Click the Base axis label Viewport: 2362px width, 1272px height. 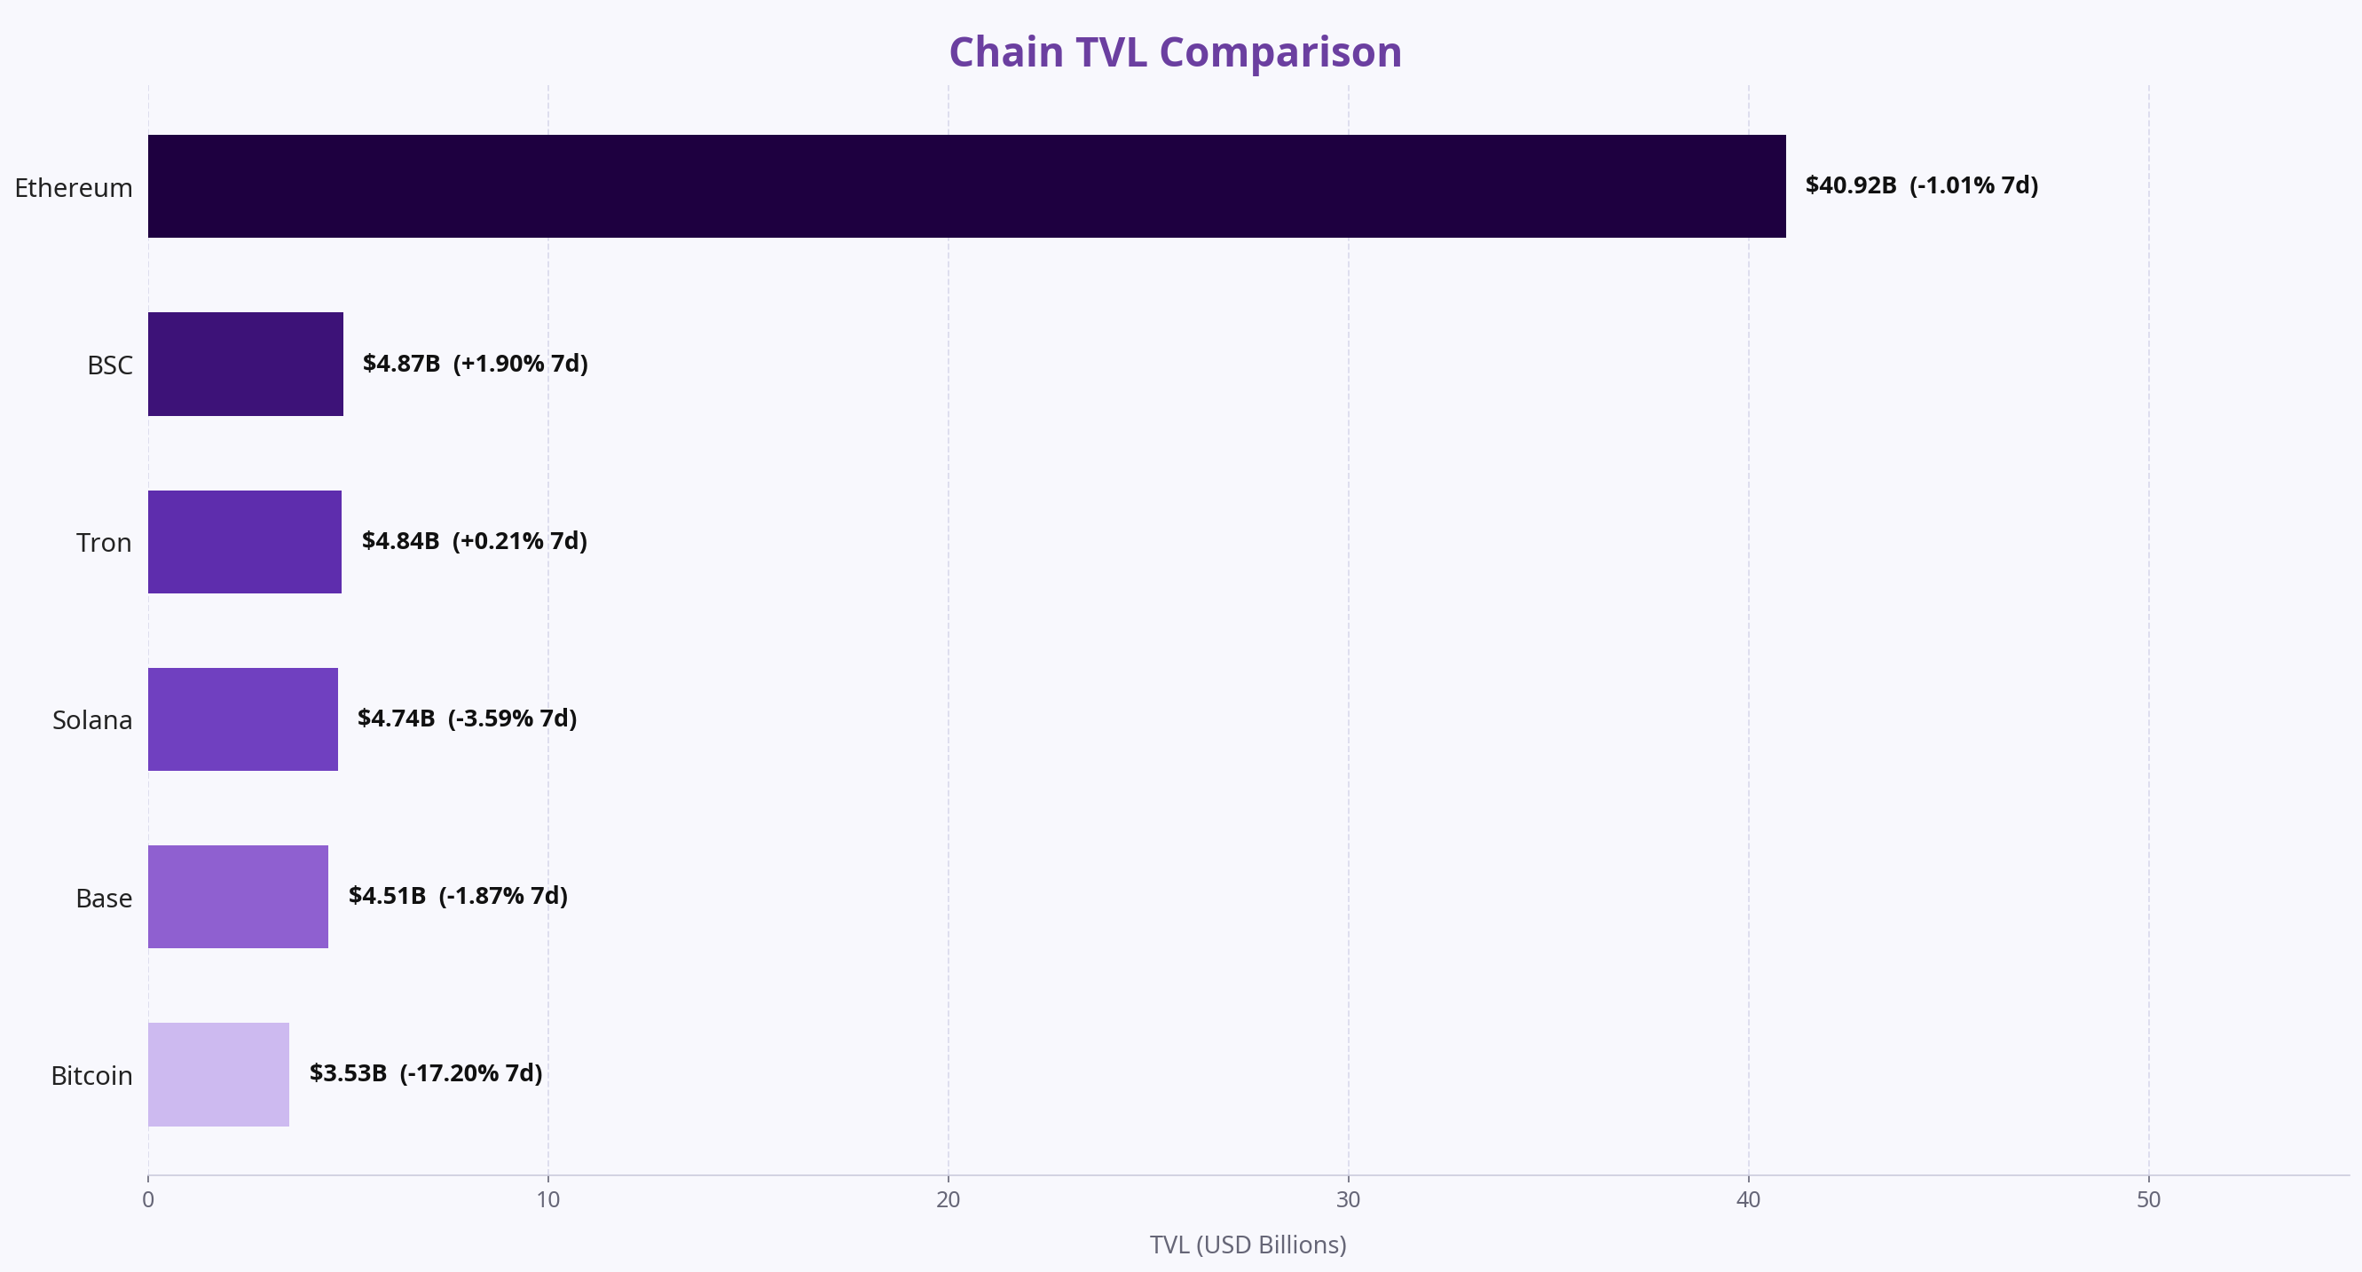point(105,898)
